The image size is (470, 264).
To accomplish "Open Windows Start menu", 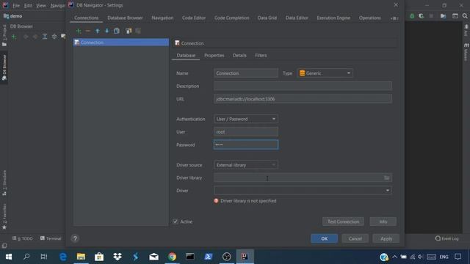I will [x=8, y=257].
